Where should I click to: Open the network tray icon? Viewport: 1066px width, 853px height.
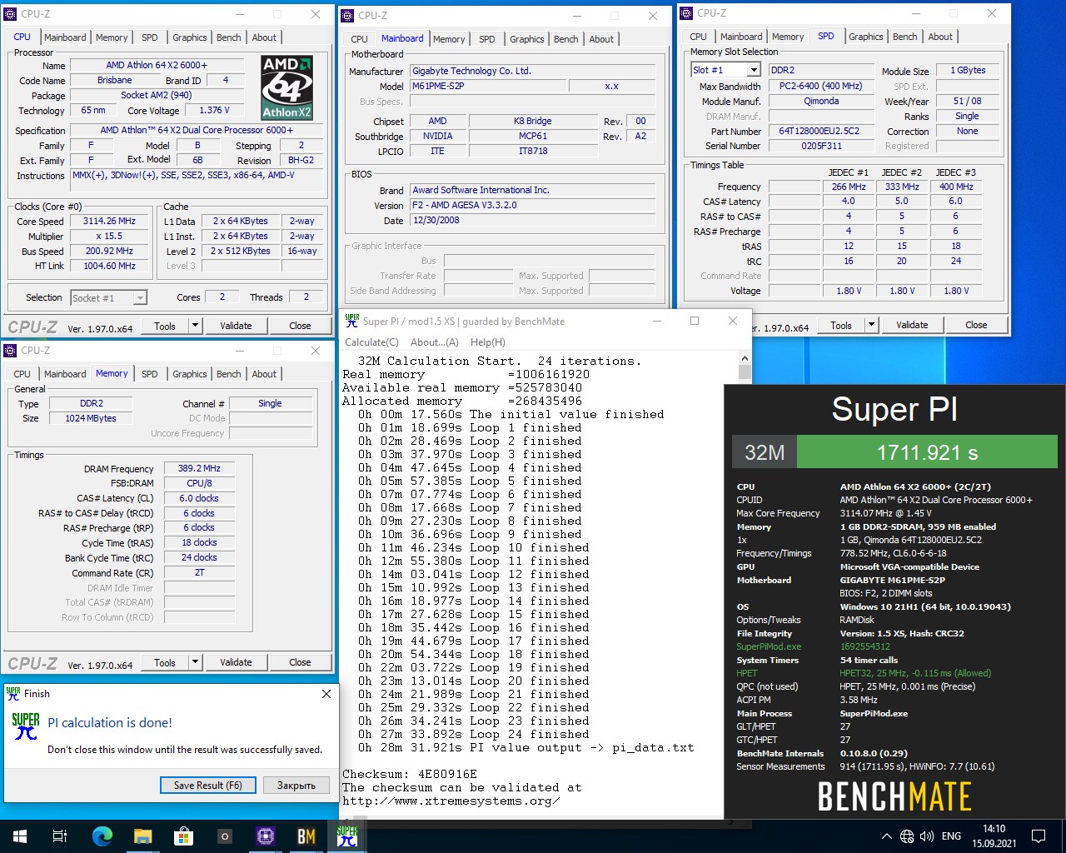point(905,836)
